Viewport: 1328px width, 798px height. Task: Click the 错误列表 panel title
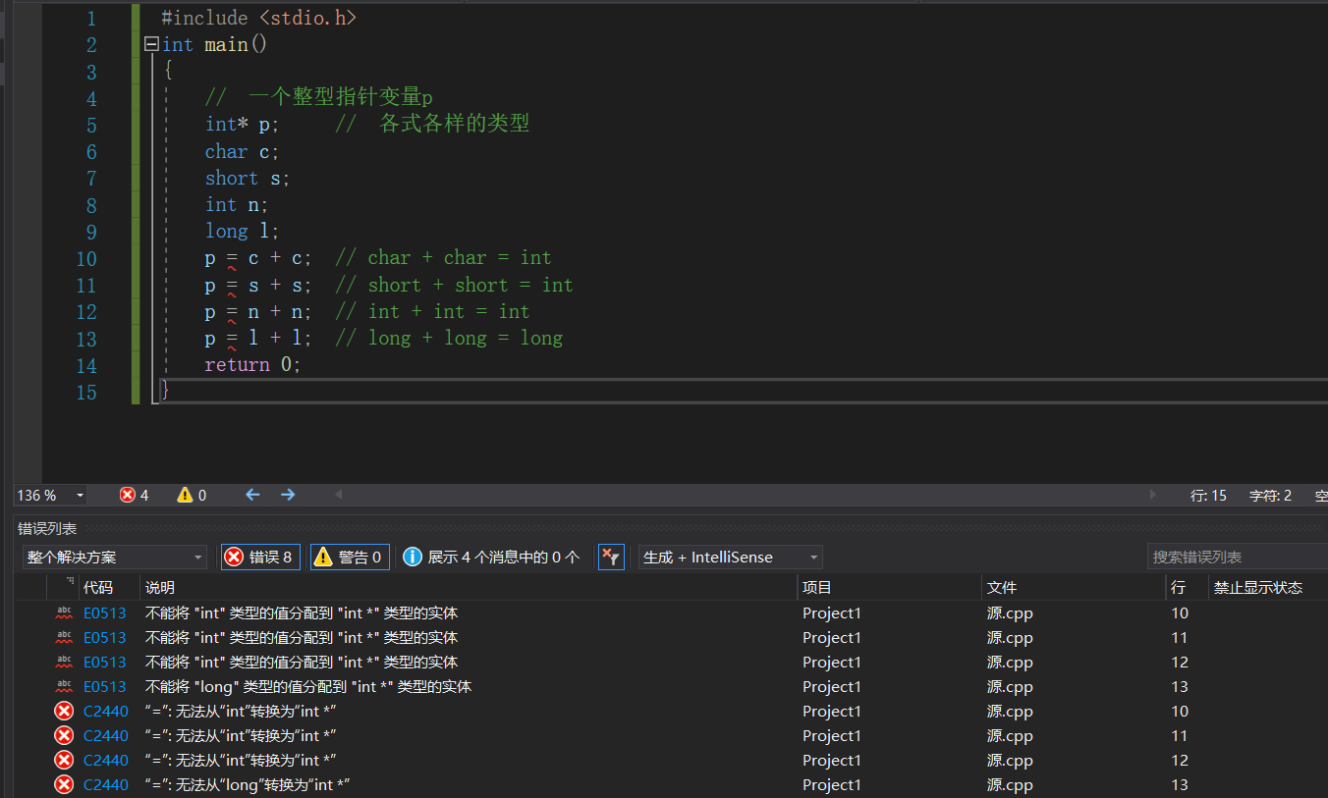point(47,528)
